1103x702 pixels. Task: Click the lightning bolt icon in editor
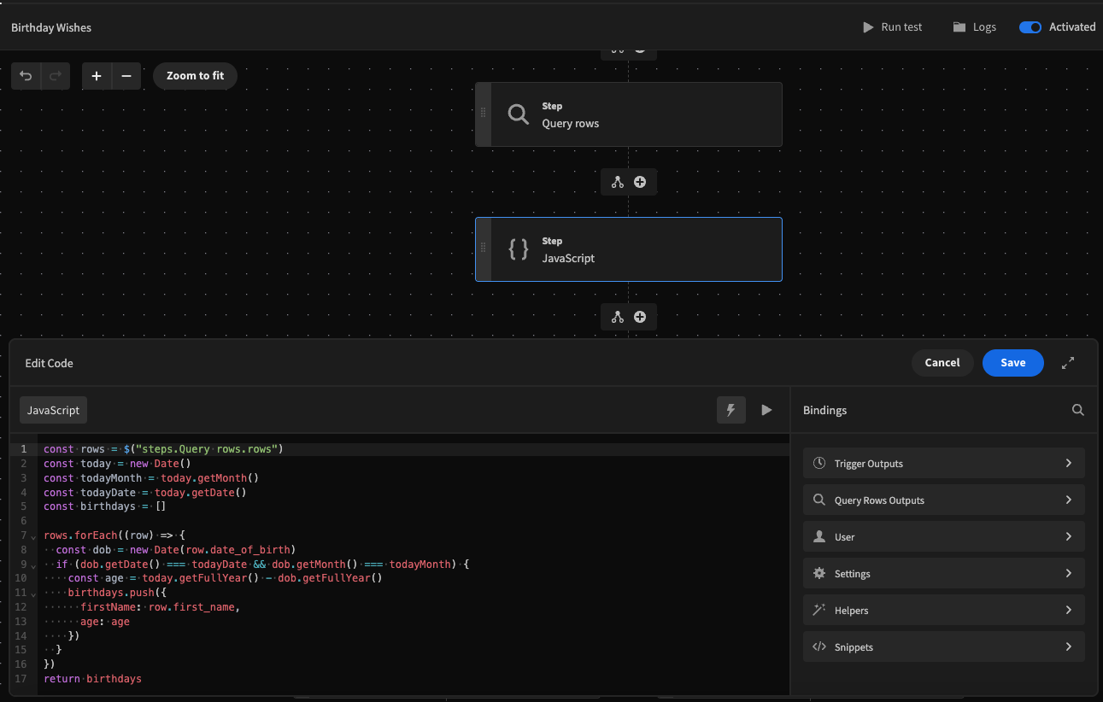[730, 410]
